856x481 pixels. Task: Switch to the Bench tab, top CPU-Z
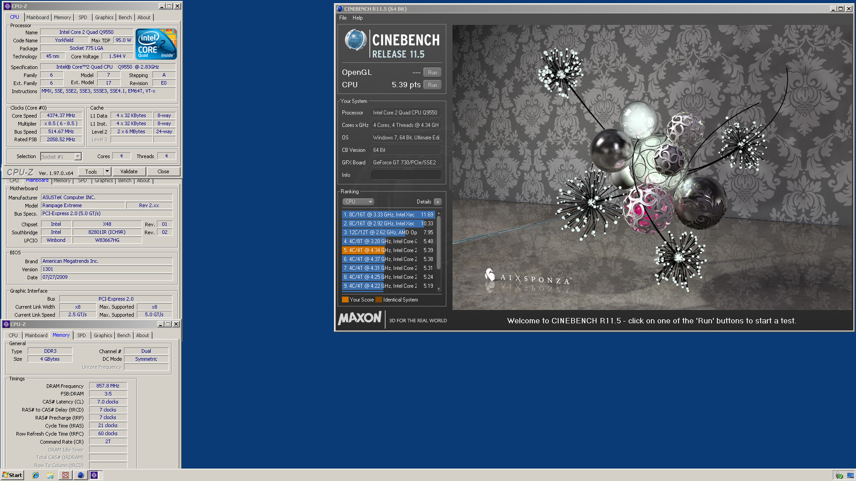(125, 17)
